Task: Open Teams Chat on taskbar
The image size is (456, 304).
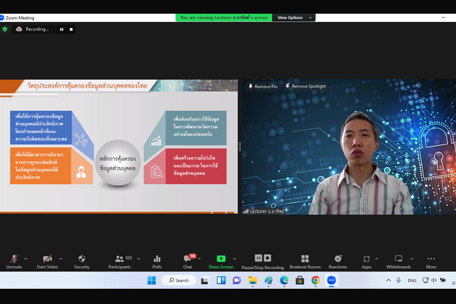Action: tap(236, 280)
